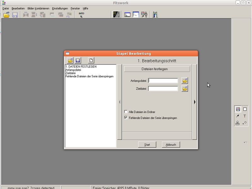Uncheck Fehlende Dateien der Serie überspringen
Screen dimensions: 252x189
[x=125, y=118]
